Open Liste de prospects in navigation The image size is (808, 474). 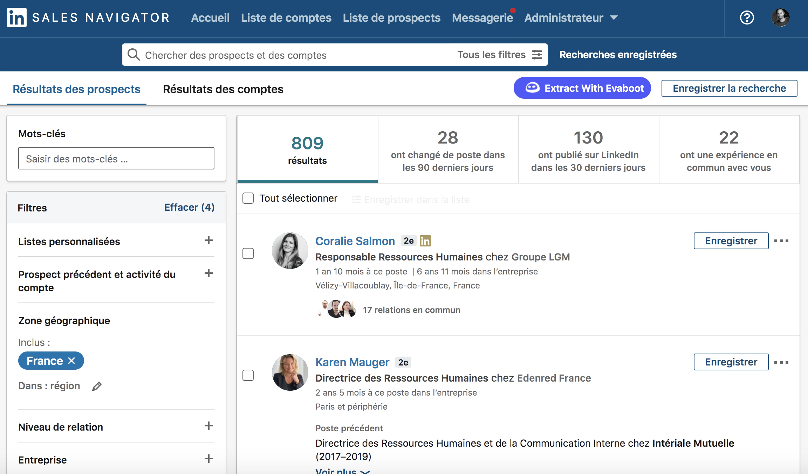(391, 18)
